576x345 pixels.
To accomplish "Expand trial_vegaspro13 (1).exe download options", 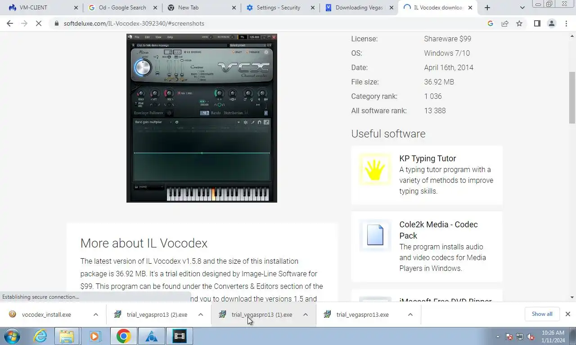I will pos(306,314).
